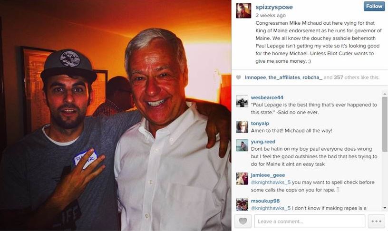The width and height of the screenshot is (388, 231).
Task: Open robcha_ profile from likes
Action: click(x=312, y=77)
